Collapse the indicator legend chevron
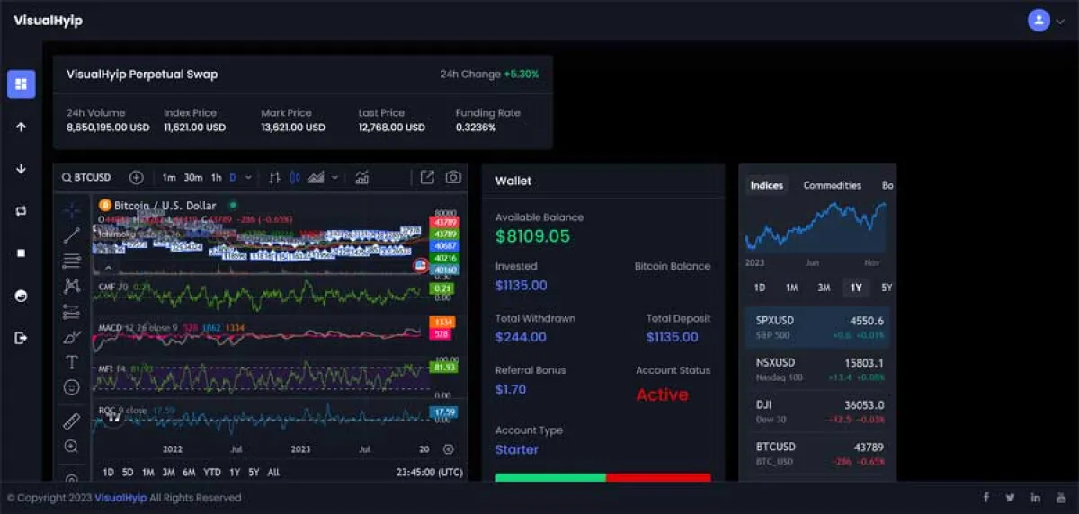 coord(109,267)
